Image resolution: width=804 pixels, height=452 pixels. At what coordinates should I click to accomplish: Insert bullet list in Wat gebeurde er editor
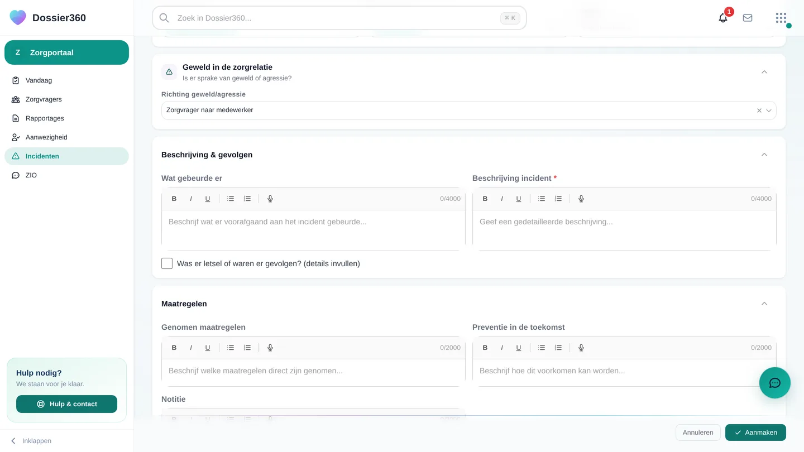point(231,199)
